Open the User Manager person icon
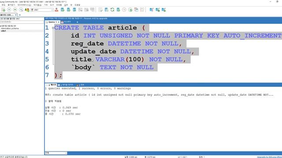 (56, 10)
